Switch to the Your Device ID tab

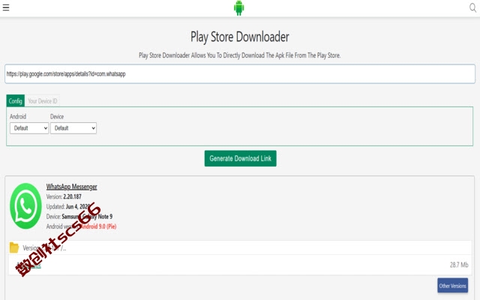[x=43, y=100]
